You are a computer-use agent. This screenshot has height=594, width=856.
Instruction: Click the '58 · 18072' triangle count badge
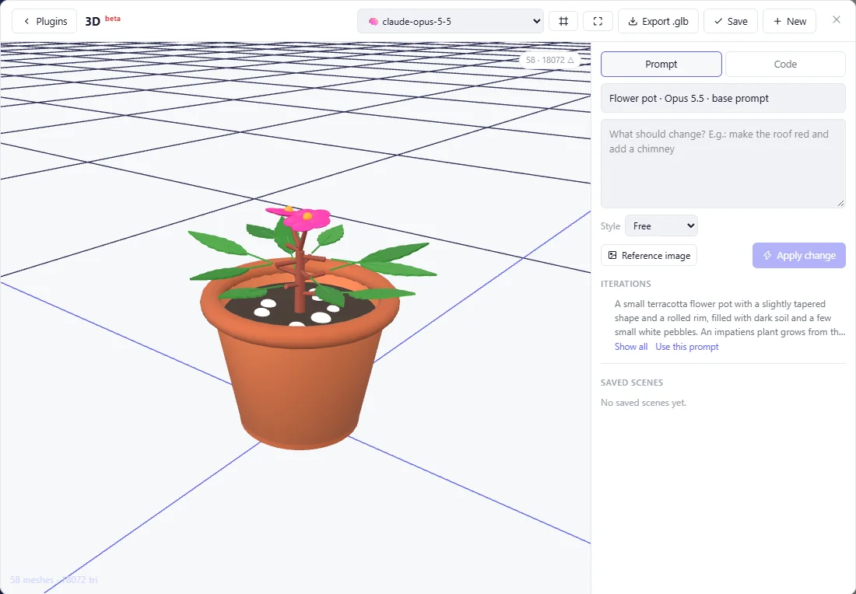click(549, 60)
